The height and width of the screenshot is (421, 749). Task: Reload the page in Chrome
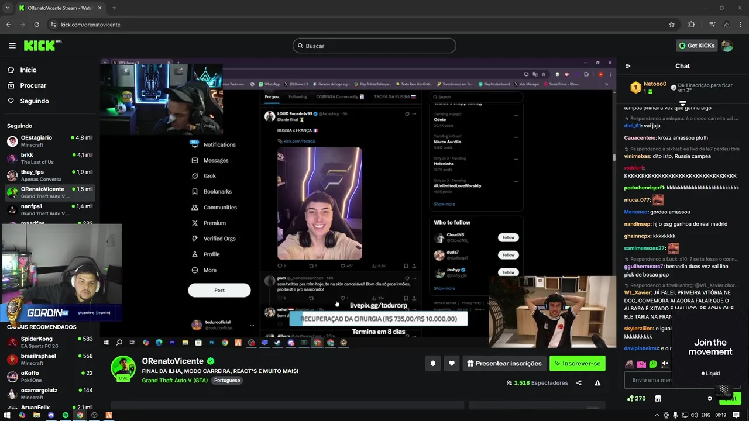click(36, 25)
